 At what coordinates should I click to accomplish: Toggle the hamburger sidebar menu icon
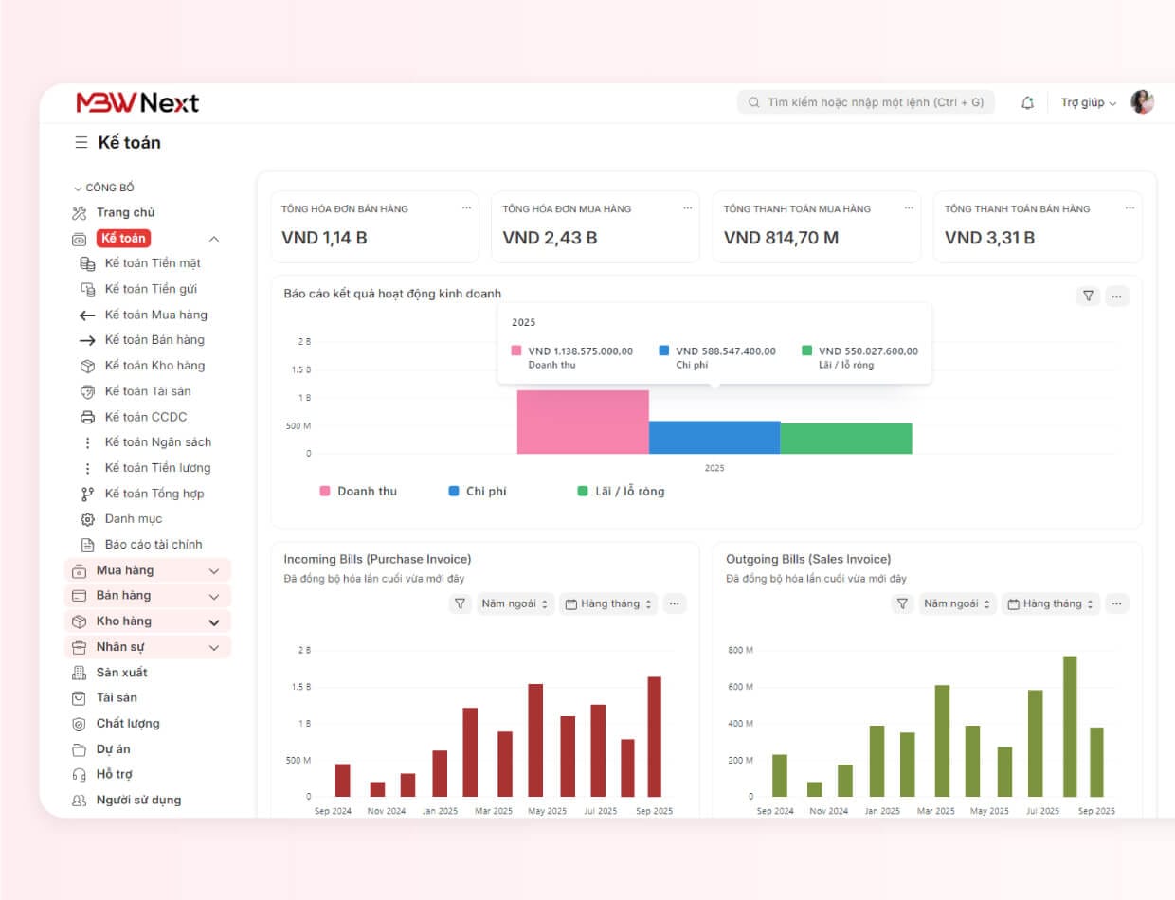coord(81,143)
